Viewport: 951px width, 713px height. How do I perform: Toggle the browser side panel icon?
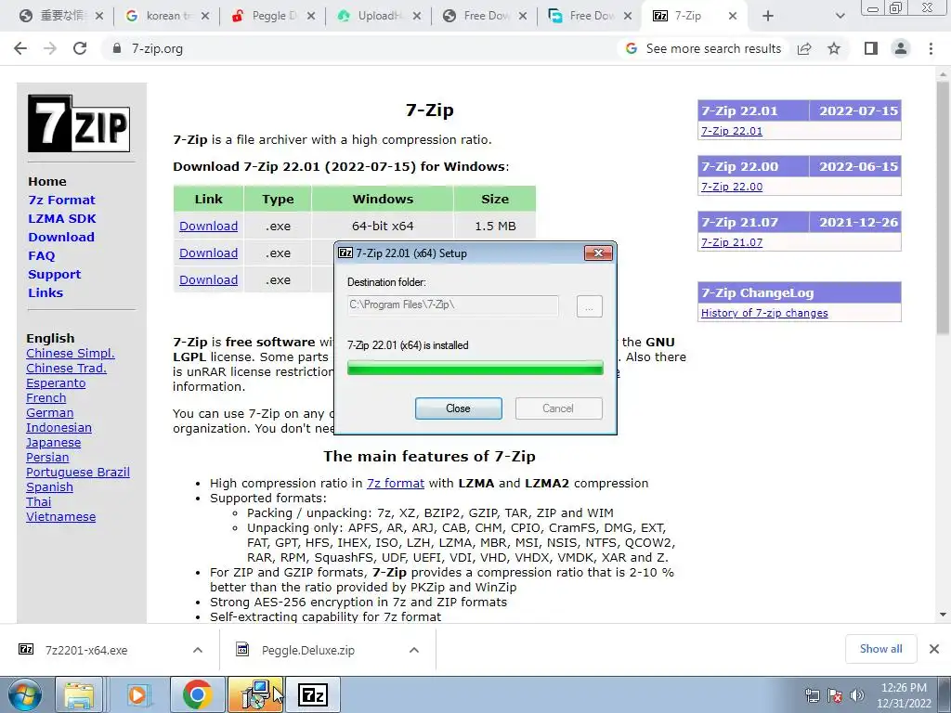pos(871,48)
